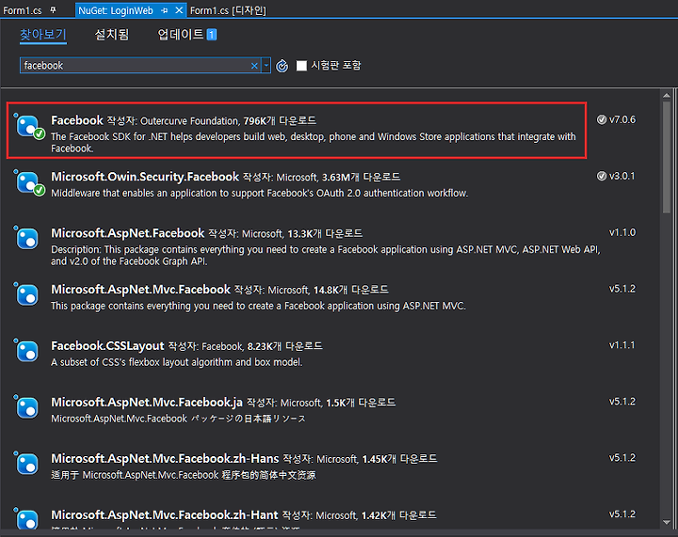The height and width of the screenshot is (537, 678).
Task: Select the Microsoft.Owin.Security.Facebook package title
Action: click(x=145, y=177)
